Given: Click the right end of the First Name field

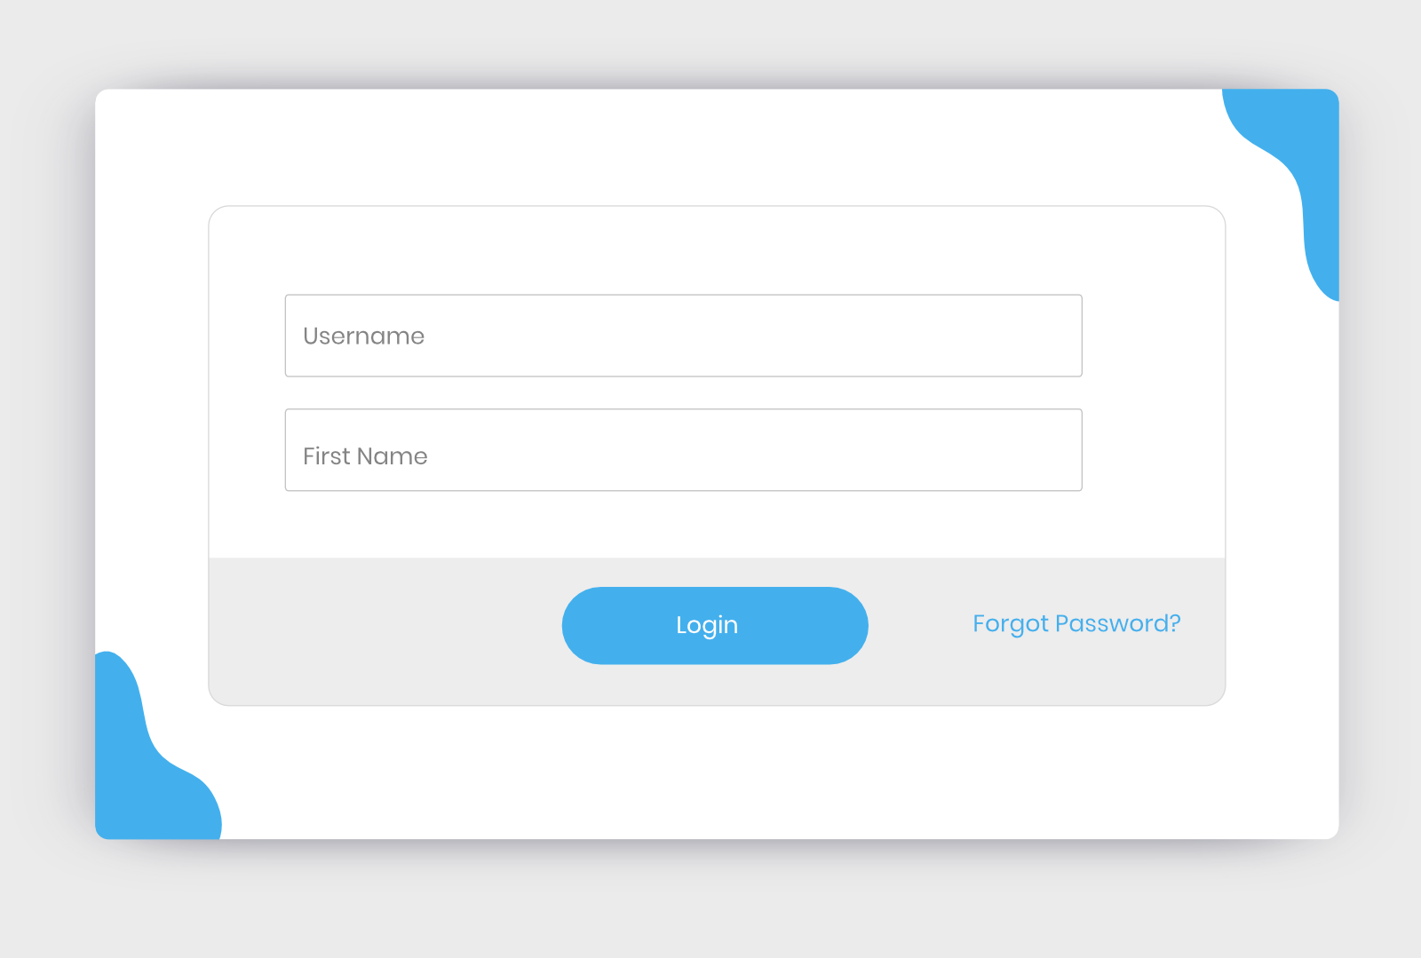Looking at the screenshot, I should tap(1048, 450).
